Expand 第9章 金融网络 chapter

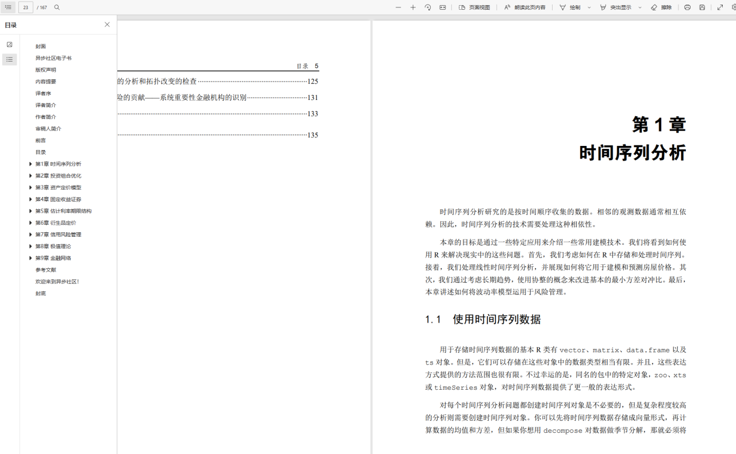pyautogui.click(x=30, y=257)
